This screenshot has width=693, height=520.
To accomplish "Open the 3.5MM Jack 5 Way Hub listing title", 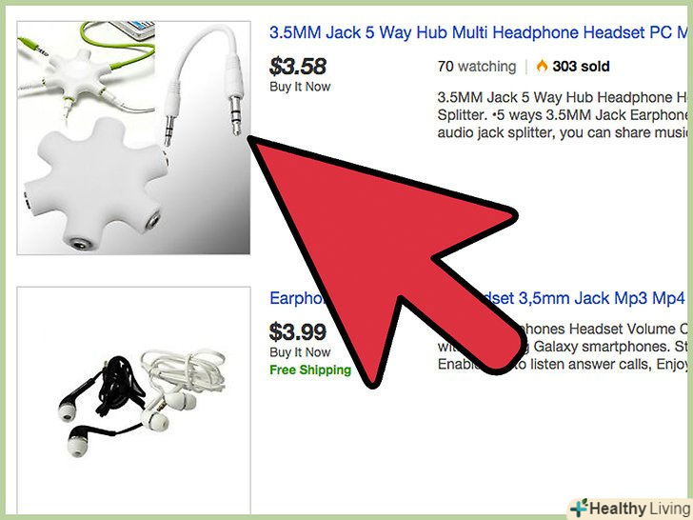I will click(x=478, y=32).
